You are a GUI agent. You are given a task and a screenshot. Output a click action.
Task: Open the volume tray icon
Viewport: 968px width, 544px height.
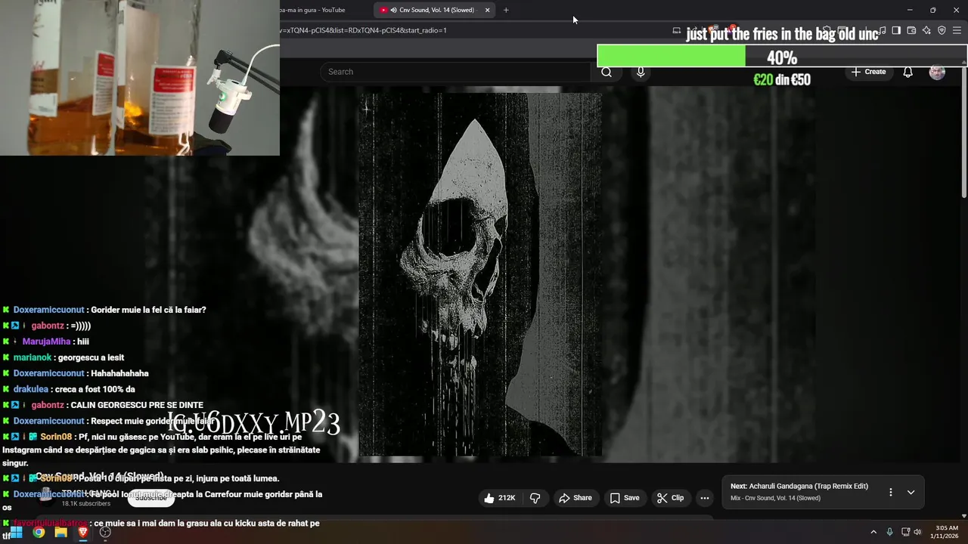click(917, 532)
